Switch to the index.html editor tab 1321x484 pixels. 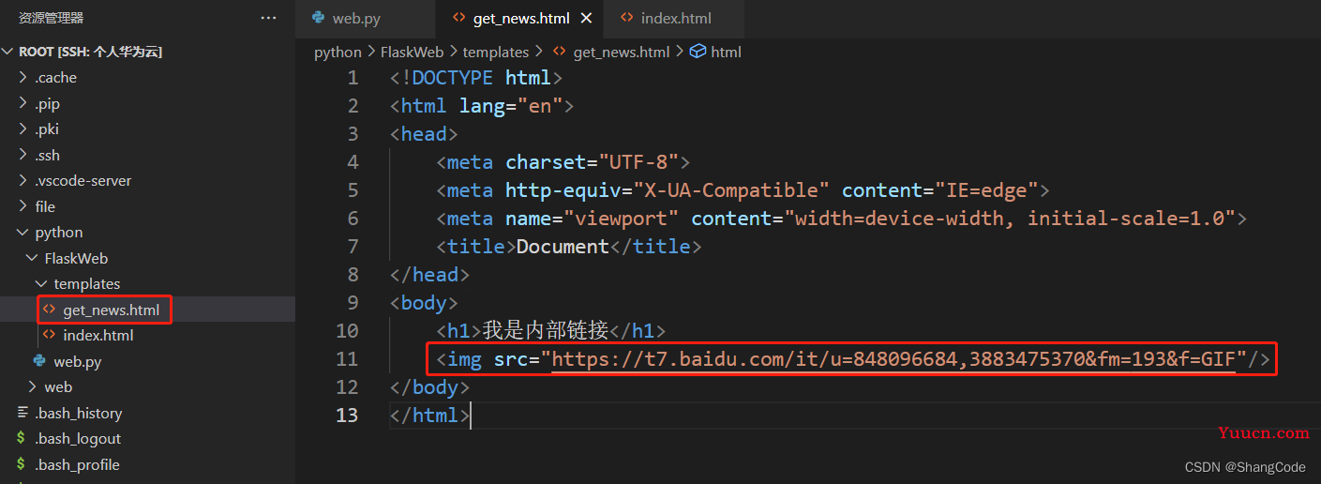[675, 18]
